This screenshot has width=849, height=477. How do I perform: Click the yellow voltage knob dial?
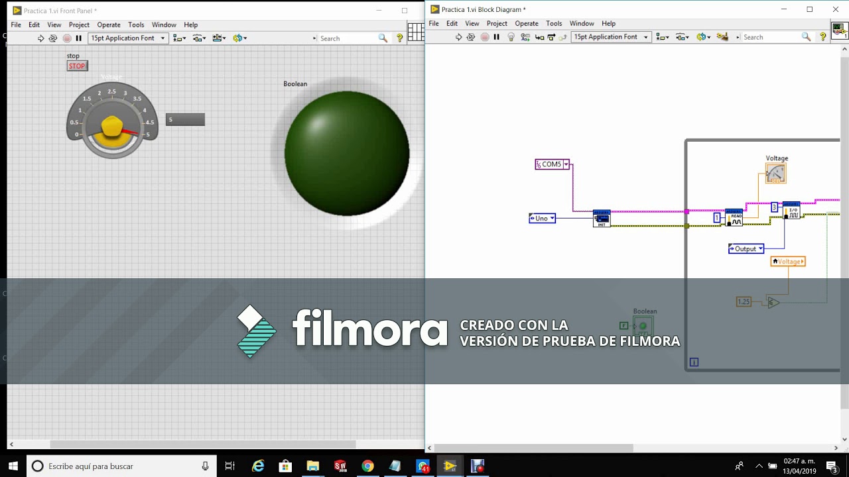(112, 126)
